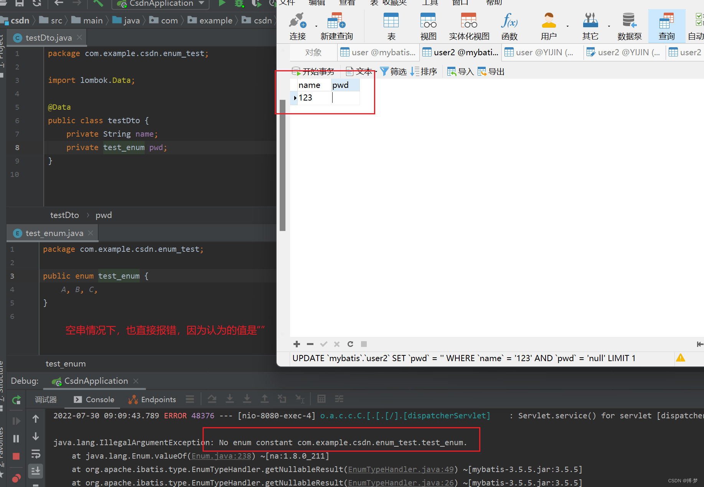Switch to the 对象 objects tab
Viewport: 704px width, 487px height.
[x=313, y=53]
